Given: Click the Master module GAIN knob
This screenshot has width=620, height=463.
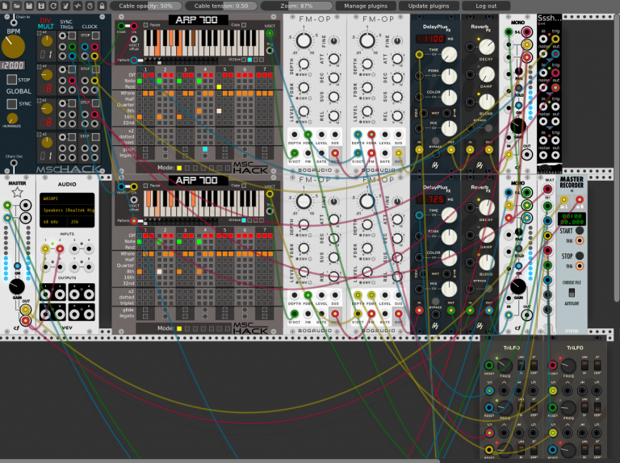Looking at the screenshot, I should pos(17,286).
